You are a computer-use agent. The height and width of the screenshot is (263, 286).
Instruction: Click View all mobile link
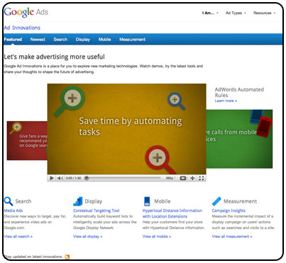coord(157,236)
